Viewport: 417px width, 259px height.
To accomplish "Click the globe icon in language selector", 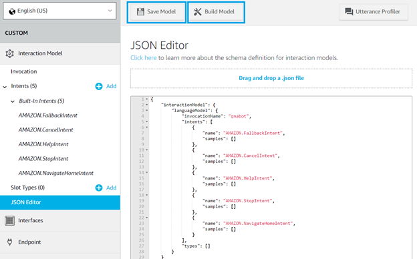I will 12,11.
